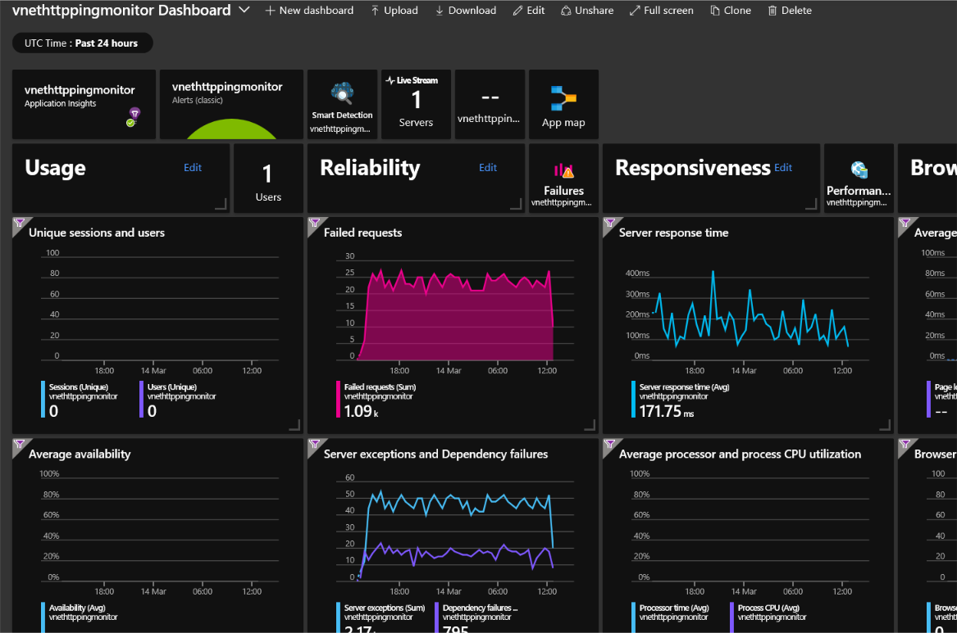
Task: Click the pencil Edit button in the toolbar
Action: 529,11
